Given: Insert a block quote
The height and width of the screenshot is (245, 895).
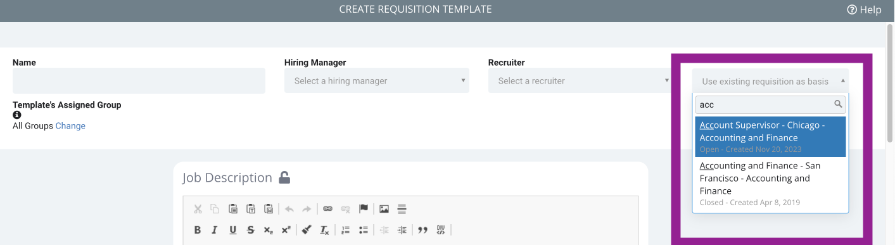Looking at the screenshot, I should 422,230.
